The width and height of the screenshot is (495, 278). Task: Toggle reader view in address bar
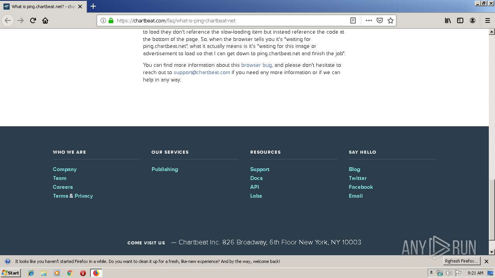pyautogui.click(x=353, y=20)
